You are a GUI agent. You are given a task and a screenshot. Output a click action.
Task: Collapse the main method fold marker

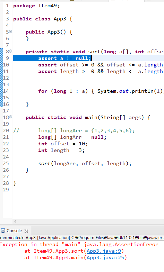coord(11,117)
